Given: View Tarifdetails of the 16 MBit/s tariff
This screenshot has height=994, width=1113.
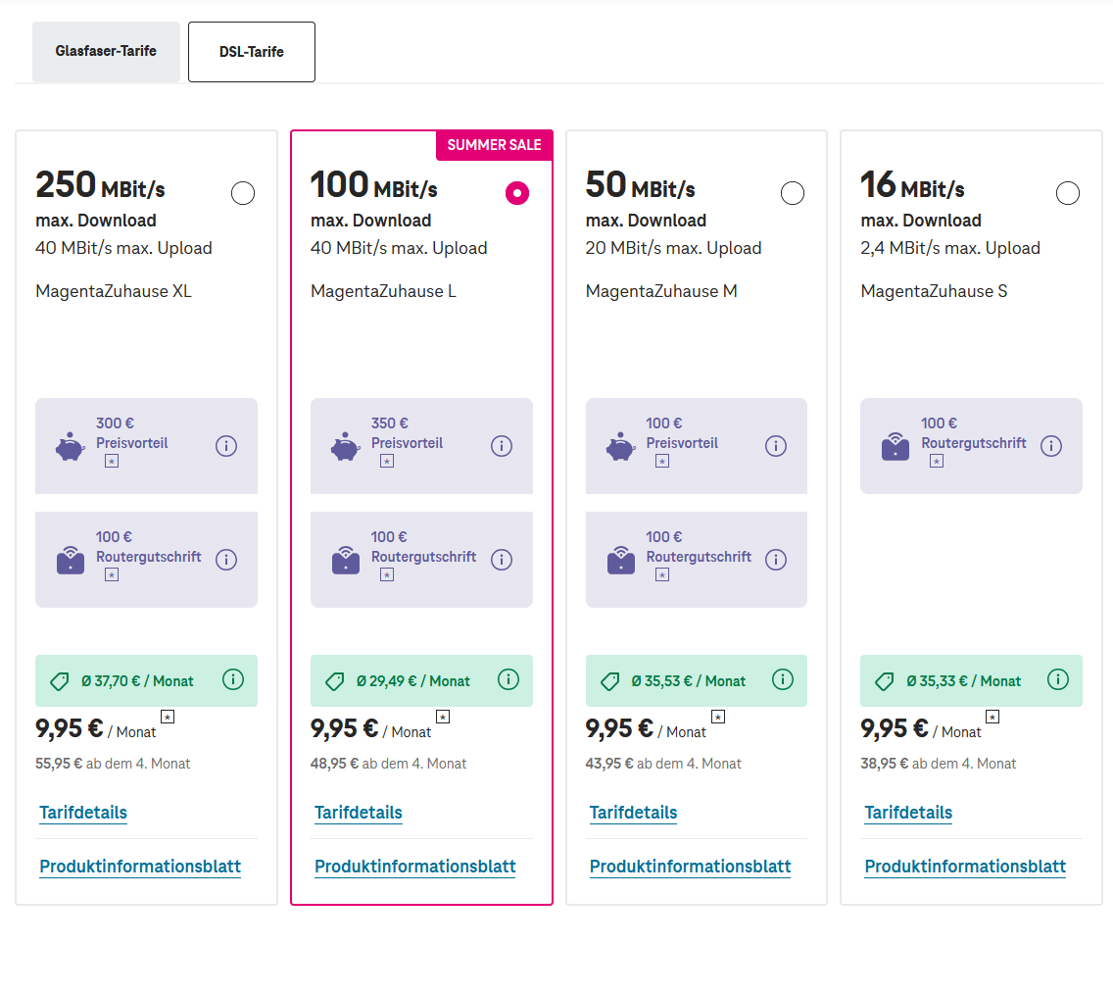Looking at the screenshot, I should click(x=908, y=813).
